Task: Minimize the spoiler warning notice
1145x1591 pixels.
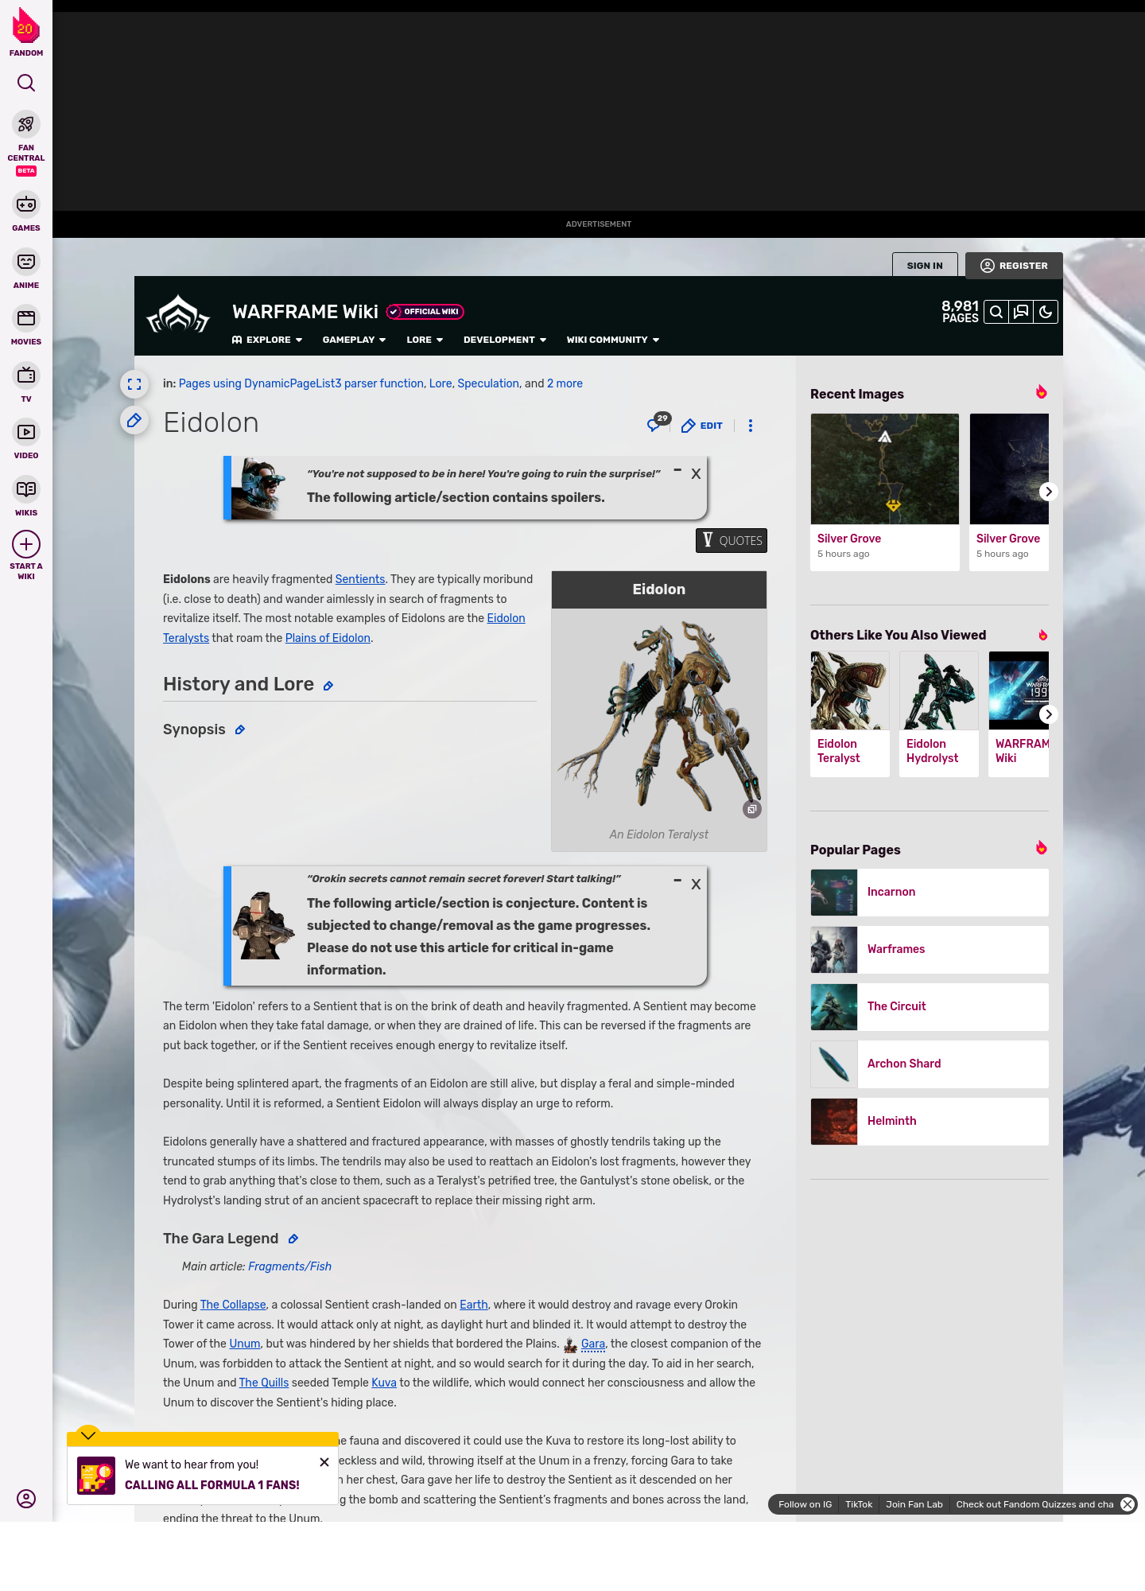Action: coord(677,470)
